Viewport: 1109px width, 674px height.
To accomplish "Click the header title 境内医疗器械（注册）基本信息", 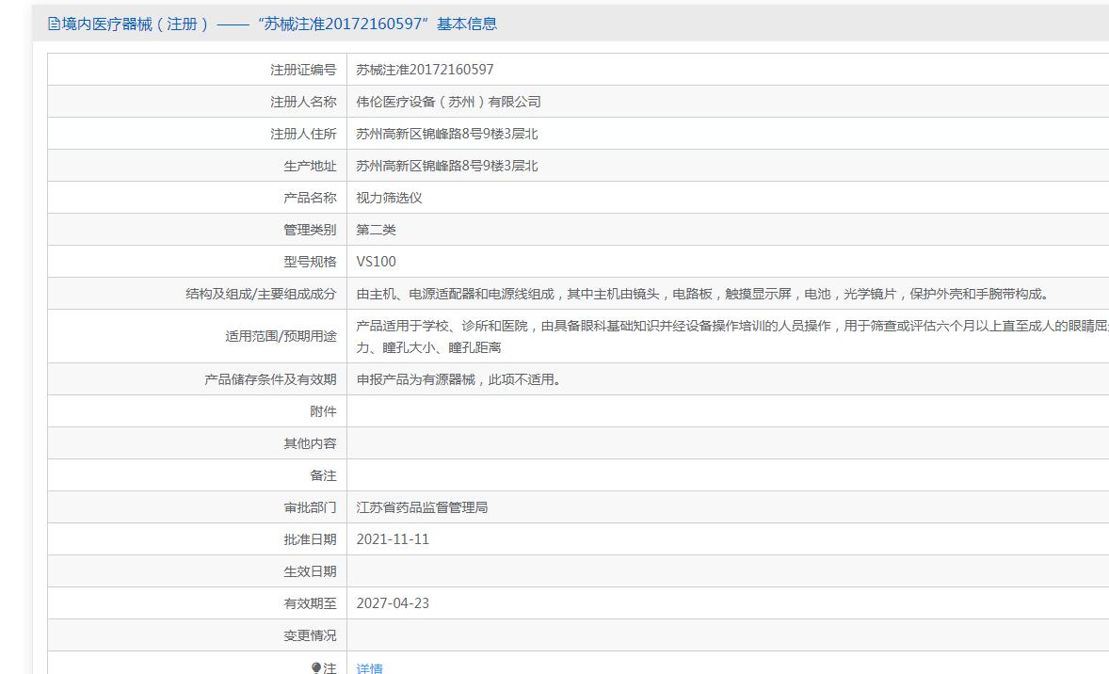I will (x=280, y=24).
